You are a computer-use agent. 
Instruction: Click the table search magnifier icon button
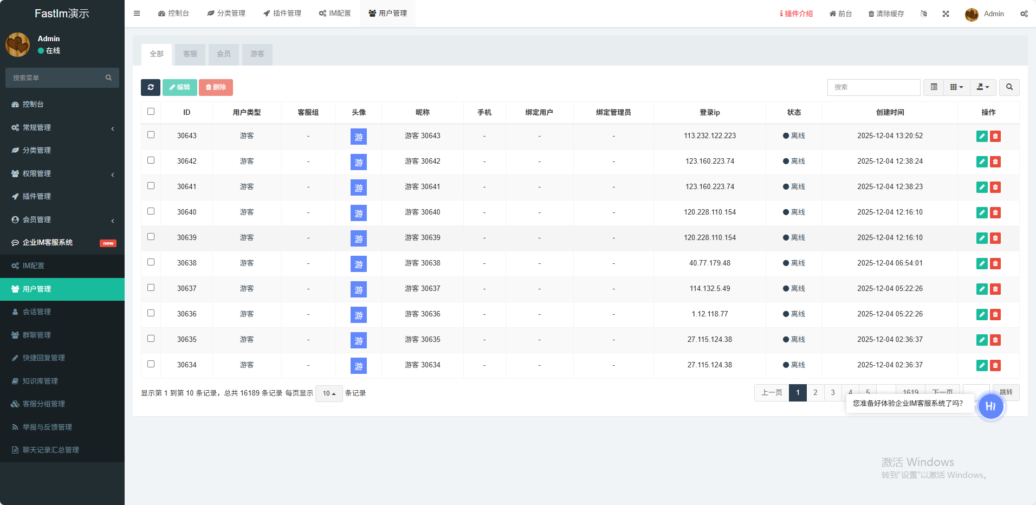click(1009, 87)
